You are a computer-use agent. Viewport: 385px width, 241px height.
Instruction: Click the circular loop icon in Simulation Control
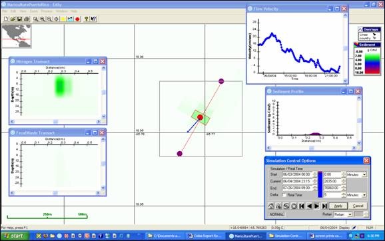tap(286, 206)
